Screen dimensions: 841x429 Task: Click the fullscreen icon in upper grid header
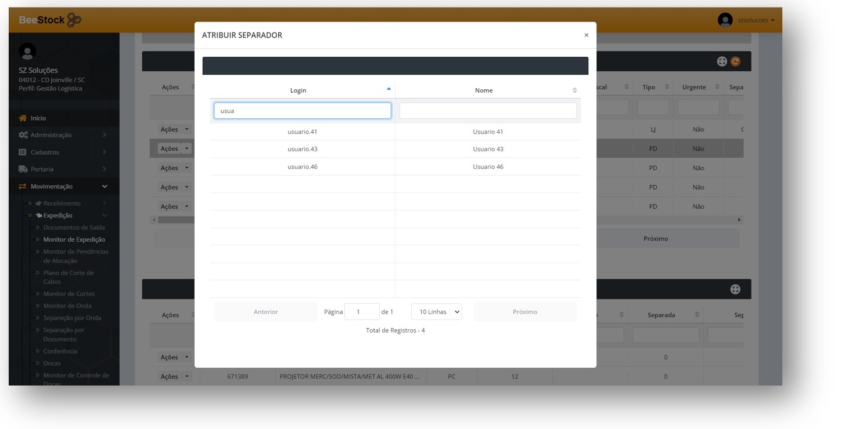tap(722, 61)
